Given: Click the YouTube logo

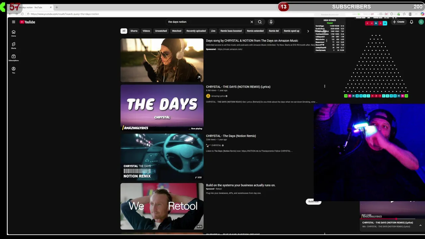Looking at the screenshot, I should coord(27,22).
